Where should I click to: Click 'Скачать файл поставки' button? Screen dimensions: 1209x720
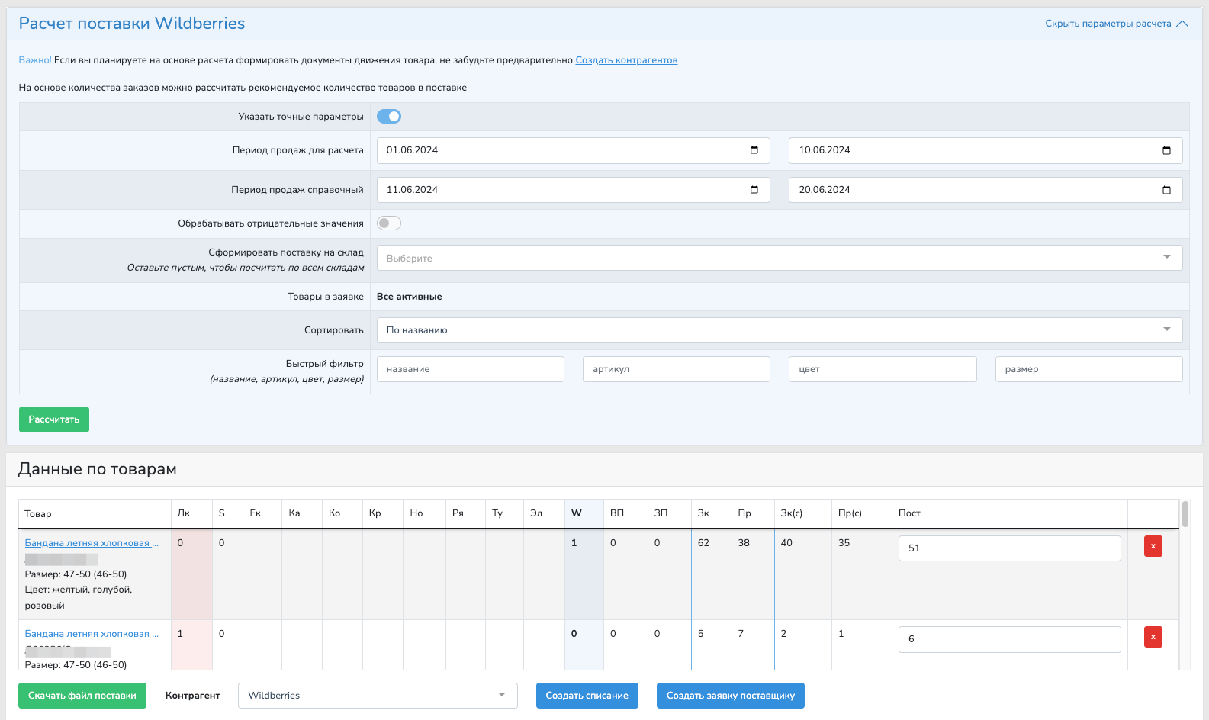(x=82, y=696)
